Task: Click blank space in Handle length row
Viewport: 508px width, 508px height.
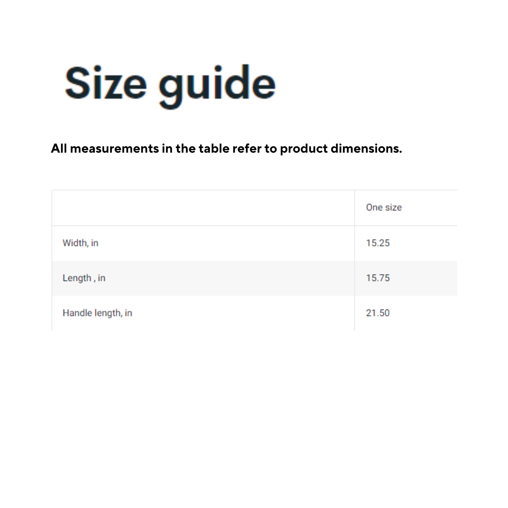Action: (242, 313)
